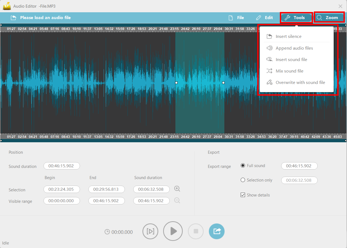347x248 pixels.
Task: Click the zoom in selection plus button
Action: pyautogui.click(x=177, y=189)
